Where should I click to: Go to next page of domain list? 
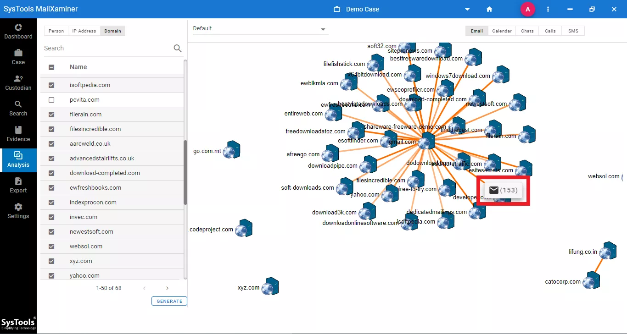(167, 288)
